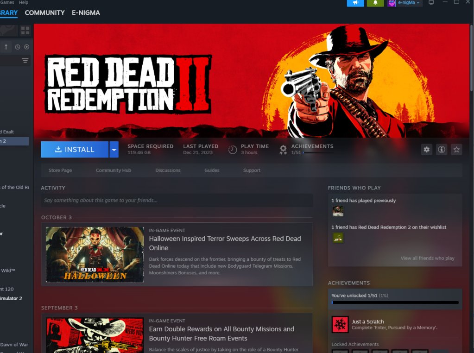The height and width of the screenshot is (353, 474).
Task: Switch to the E-NIGMA profile tab
Action: 86,13
